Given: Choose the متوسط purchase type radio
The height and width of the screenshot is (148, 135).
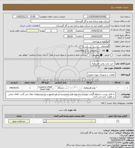Looking at the screenshot, I should [101, 55].
